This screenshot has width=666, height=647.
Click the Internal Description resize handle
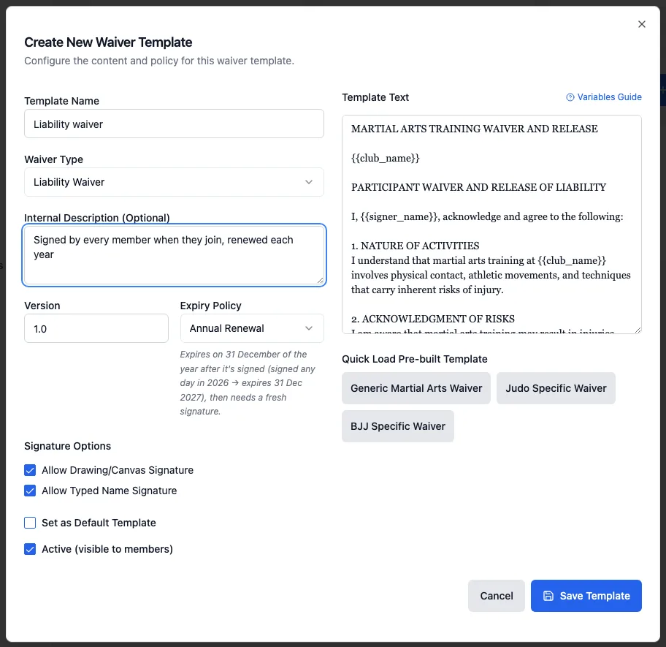coord(321,281)
